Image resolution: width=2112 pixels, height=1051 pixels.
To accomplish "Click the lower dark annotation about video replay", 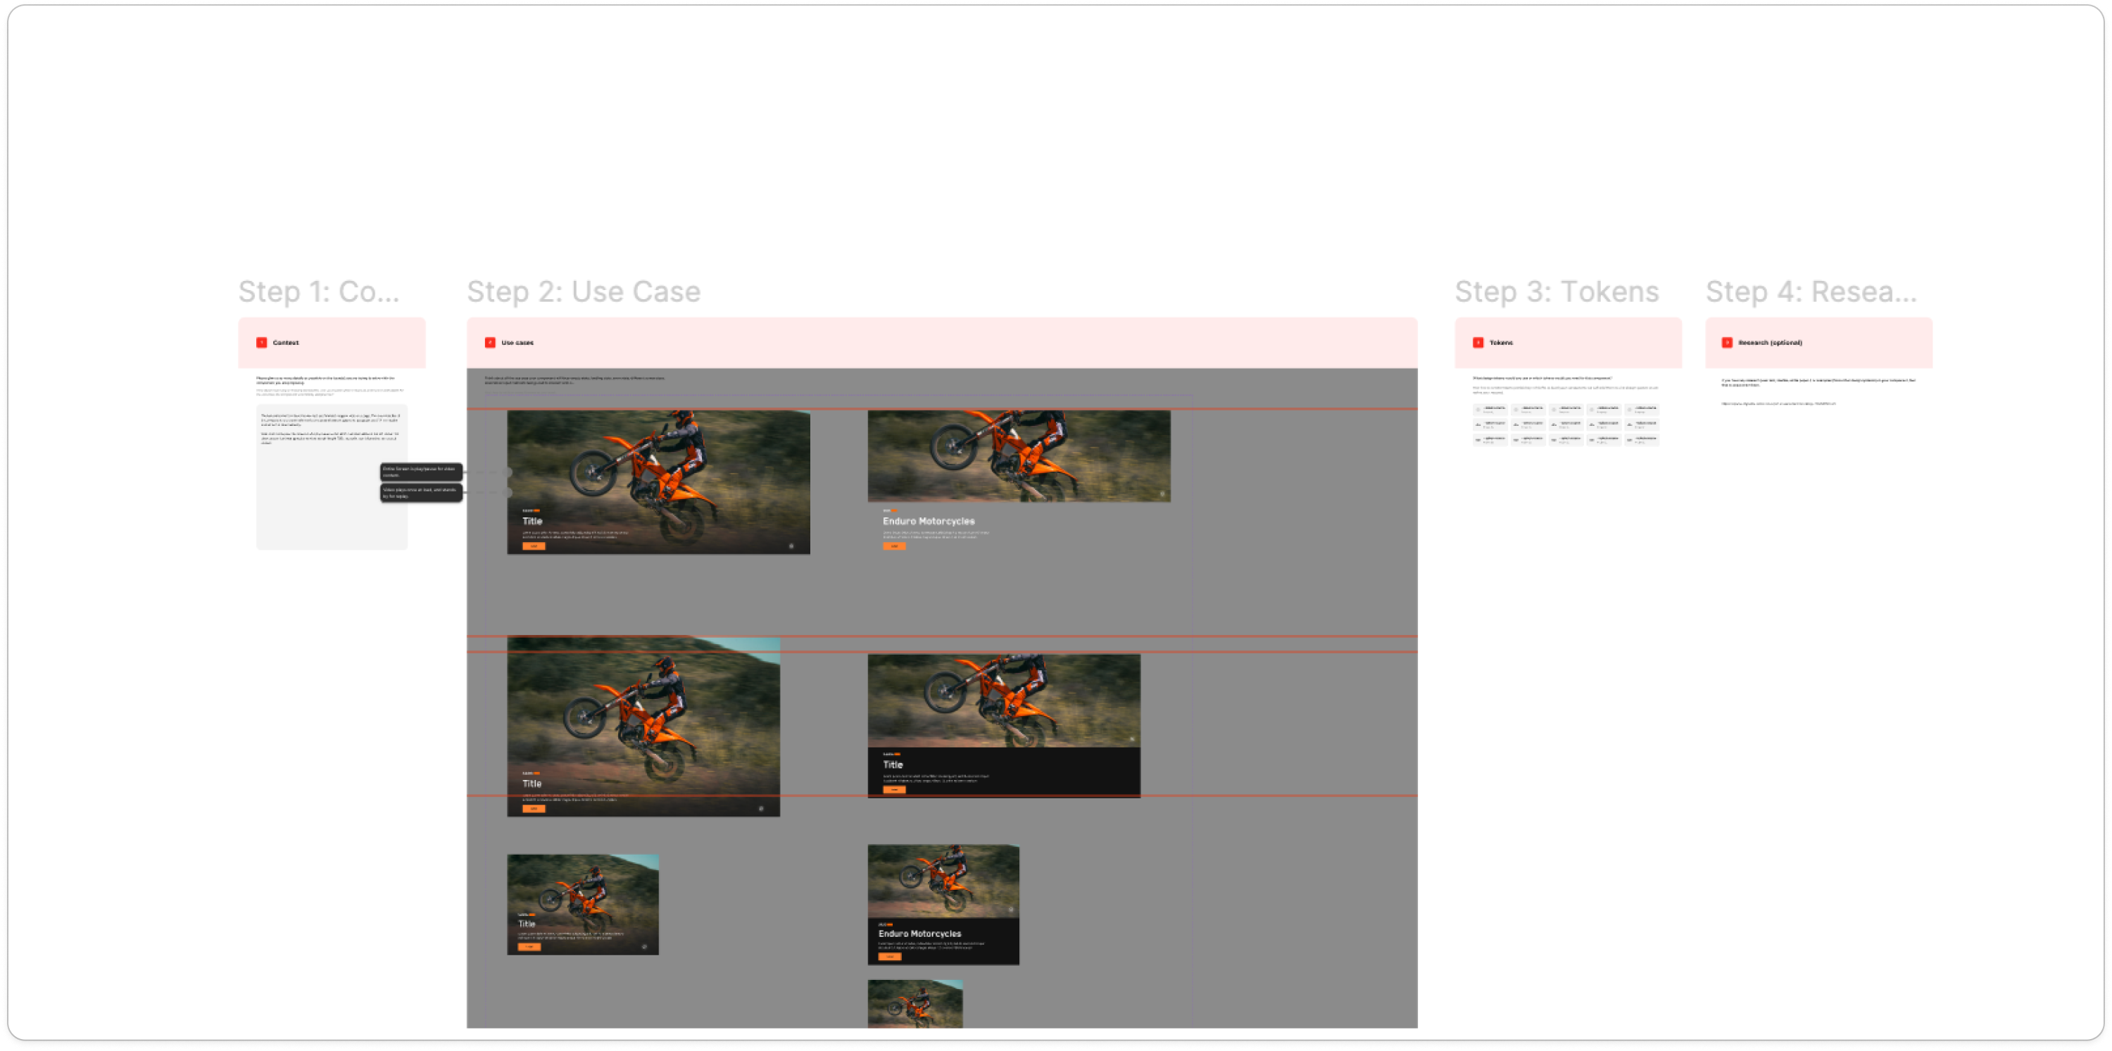I will pyautogui.click(x=420, y=493).
